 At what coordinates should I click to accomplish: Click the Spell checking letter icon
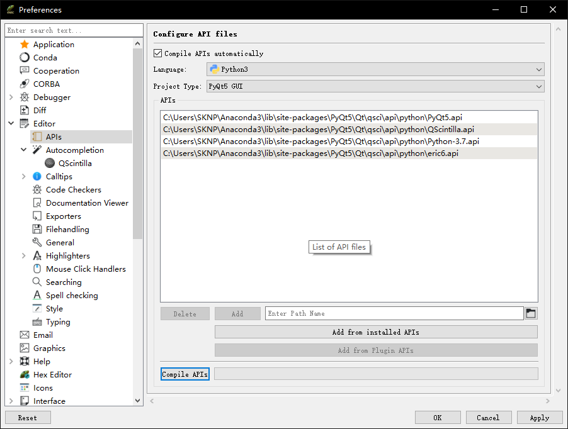pyautogui.click(x=37, y=295)
